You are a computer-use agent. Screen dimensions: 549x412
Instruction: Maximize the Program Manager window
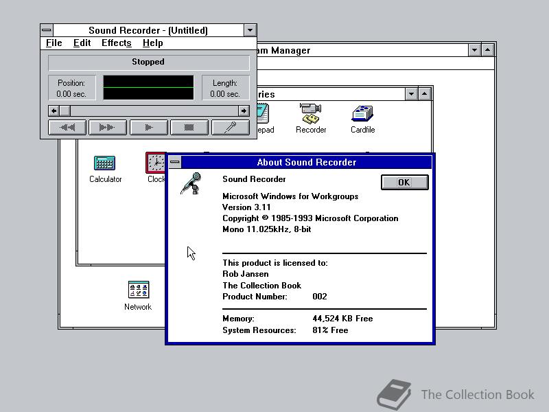click(x=488, y=50)
